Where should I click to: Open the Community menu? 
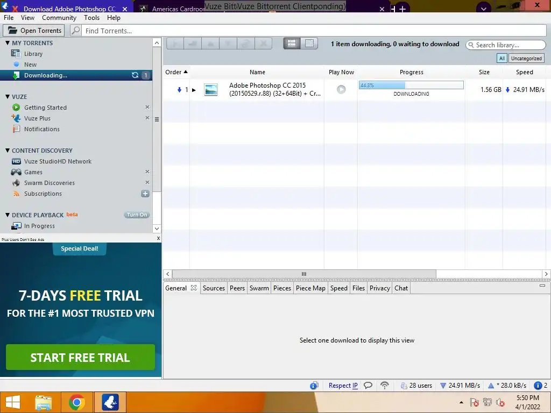click(x=59, y=18)
